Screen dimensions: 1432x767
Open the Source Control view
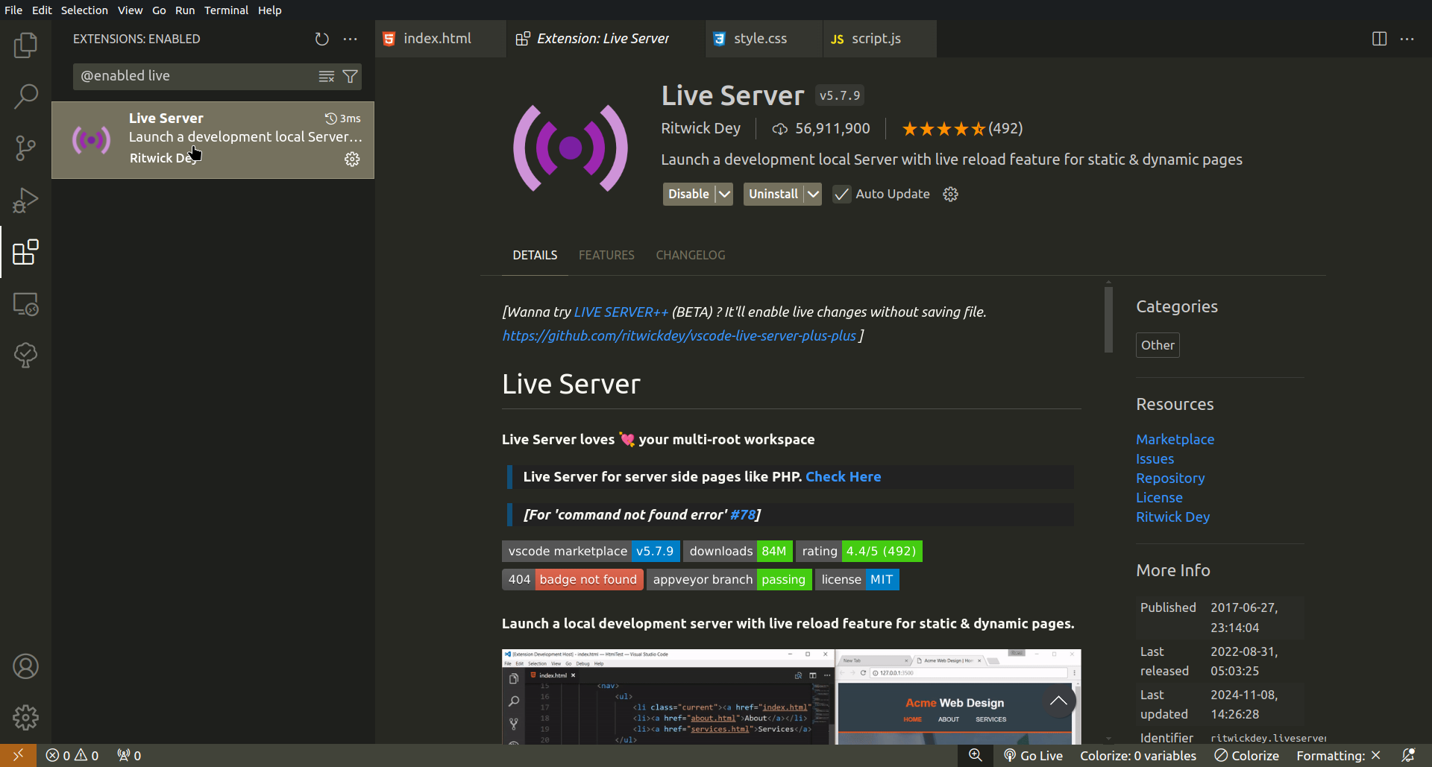[25, 148]
